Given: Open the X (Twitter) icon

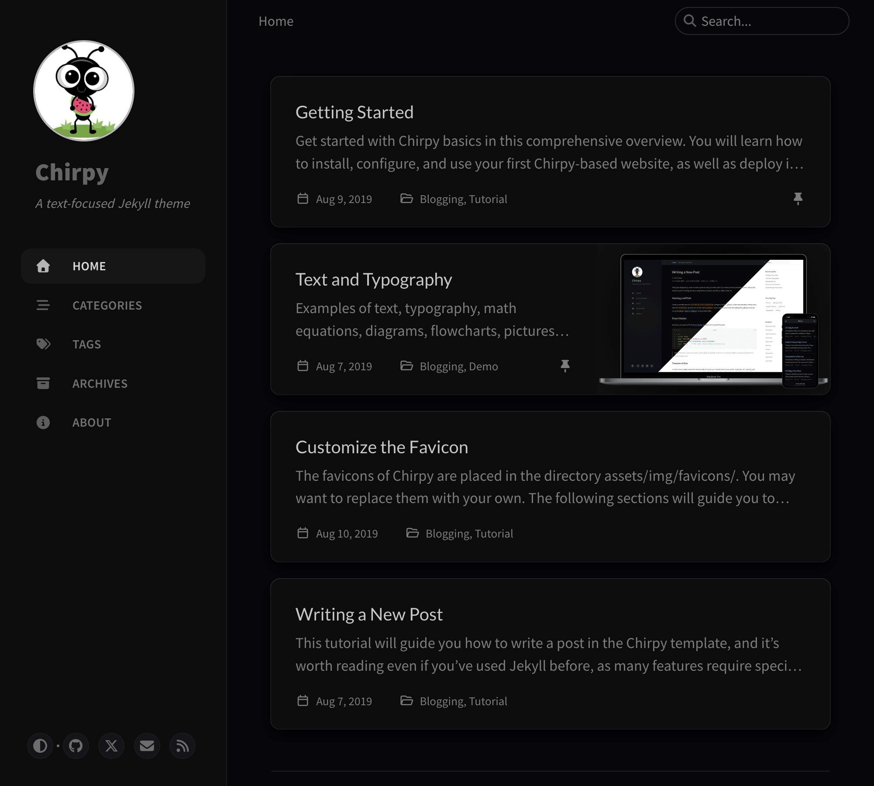Looking at the screenshot, I should [111, 746].
